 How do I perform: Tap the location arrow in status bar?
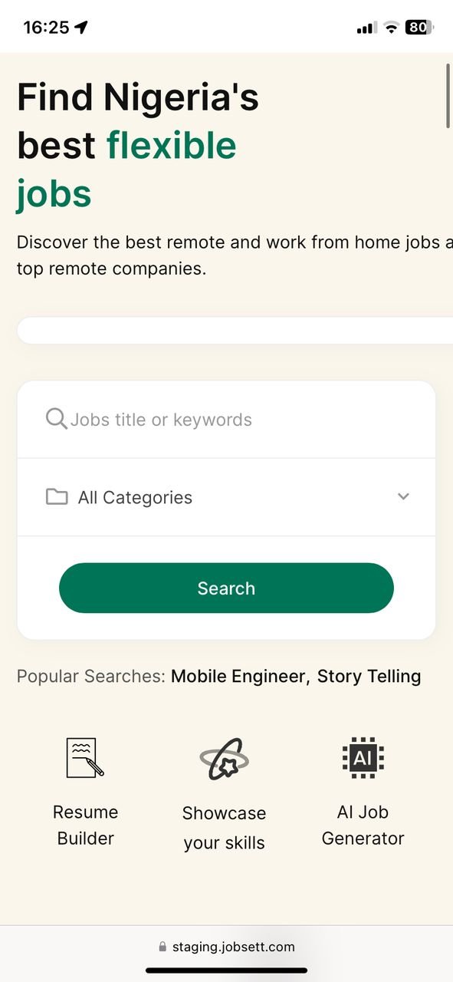[81, 28]
